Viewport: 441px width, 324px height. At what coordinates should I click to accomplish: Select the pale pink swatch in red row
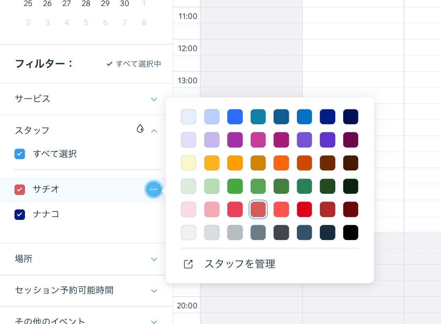pyautogui.click(x=188, y=209)
